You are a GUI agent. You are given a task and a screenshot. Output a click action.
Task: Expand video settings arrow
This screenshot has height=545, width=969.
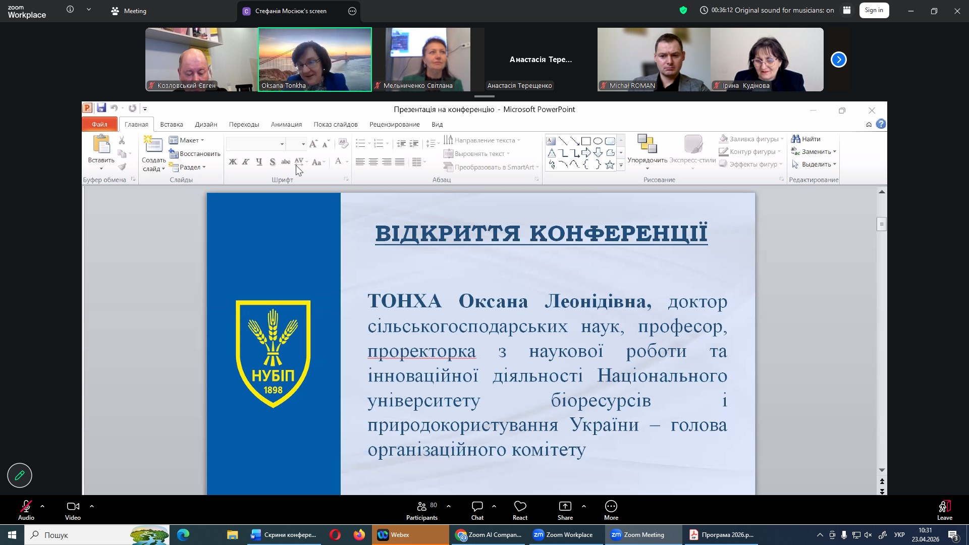pos(92,506)
